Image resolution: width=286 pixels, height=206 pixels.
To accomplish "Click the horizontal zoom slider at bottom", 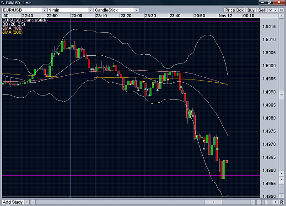I will tap(266, 202).
